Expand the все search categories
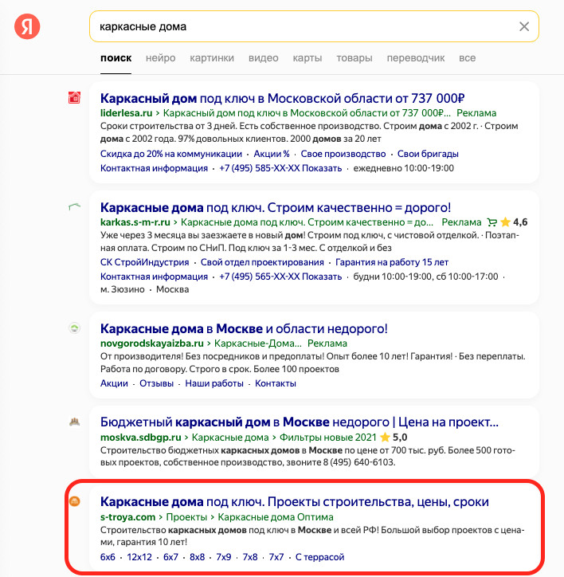The height and width of the screenshot is (577, 564). (467, 58)
